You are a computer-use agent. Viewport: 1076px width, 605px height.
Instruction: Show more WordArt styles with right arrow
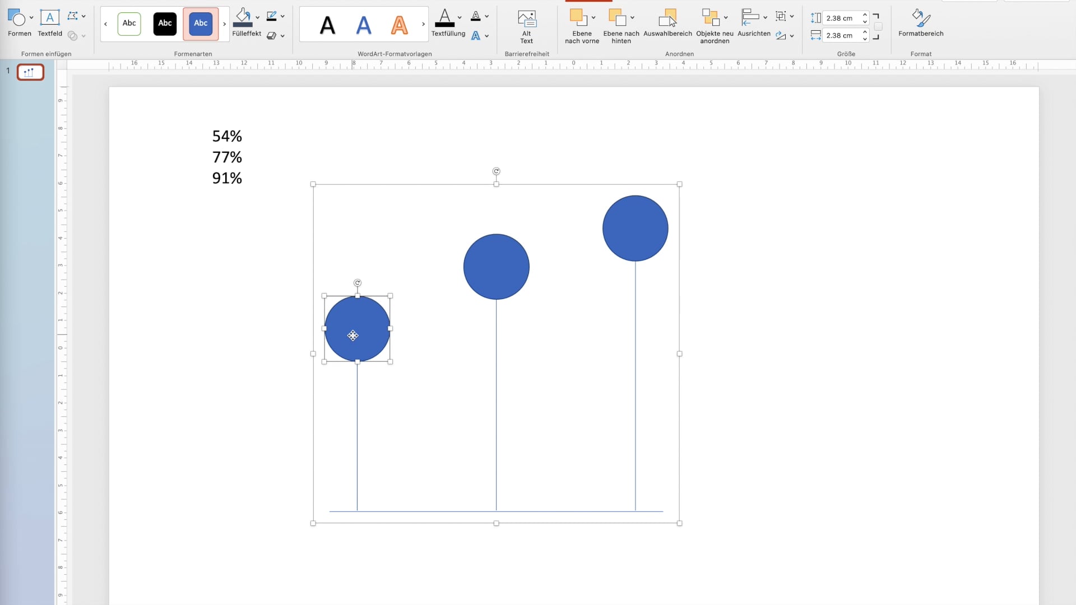tap(423, 24)
